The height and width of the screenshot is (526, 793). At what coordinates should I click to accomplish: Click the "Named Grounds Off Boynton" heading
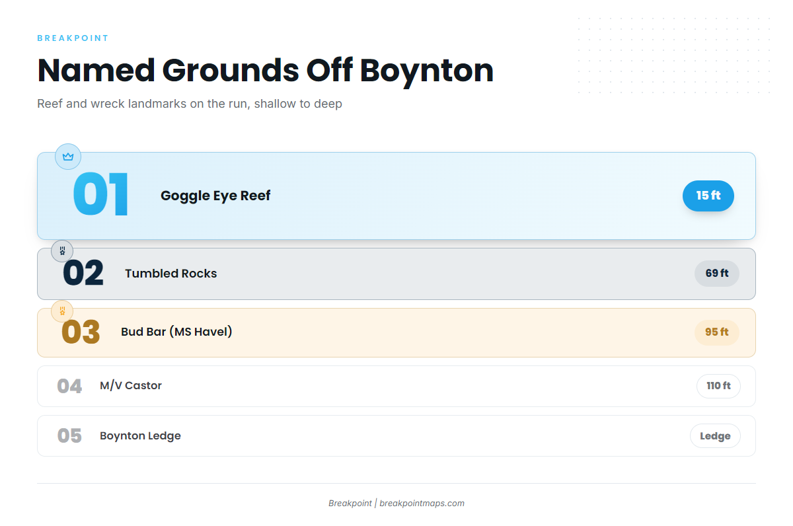266,70
